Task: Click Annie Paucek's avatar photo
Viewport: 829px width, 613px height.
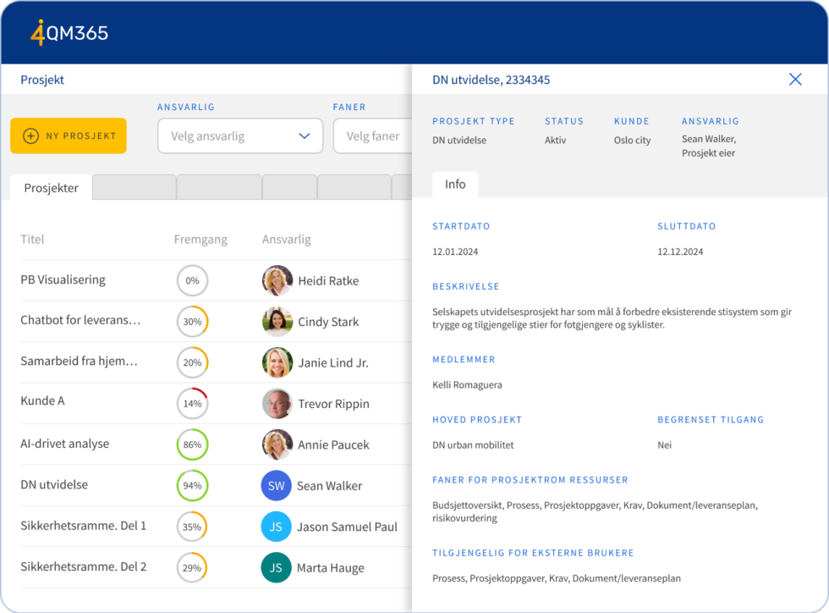Action: click(277, 445)
